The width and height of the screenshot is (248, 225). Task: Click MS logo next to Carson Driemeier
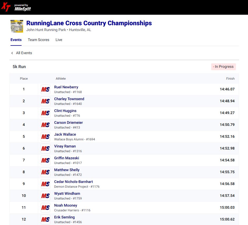tap(45, 125)
